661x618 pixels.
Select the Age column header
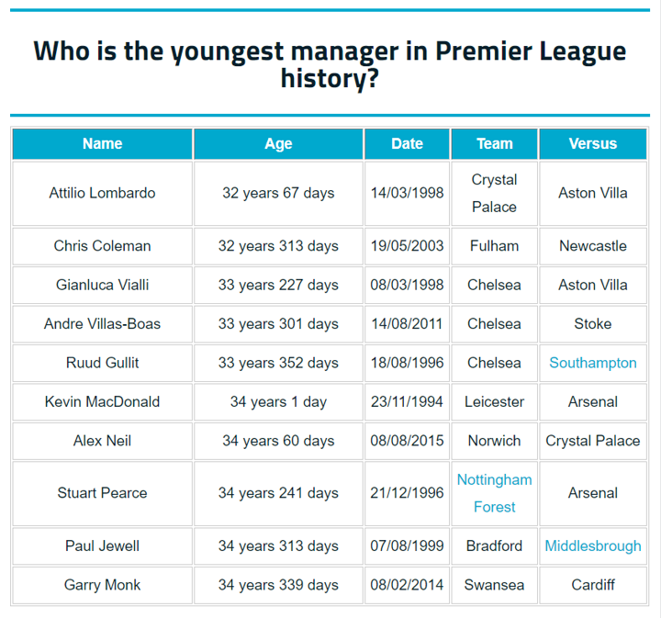point(278,143)
